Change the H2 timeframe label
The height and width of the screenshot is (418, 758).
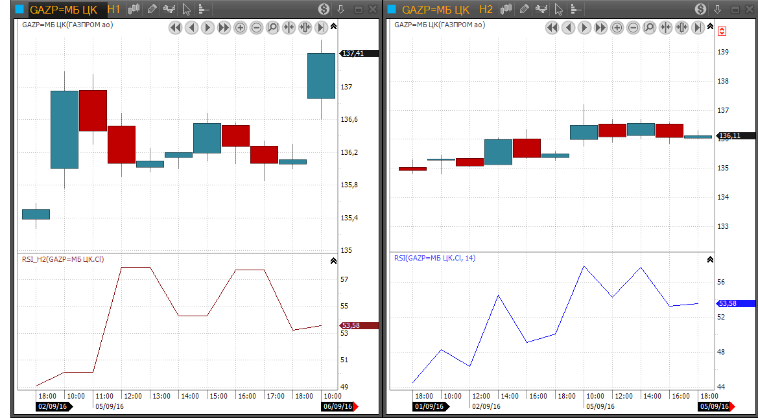click(486, 9)
